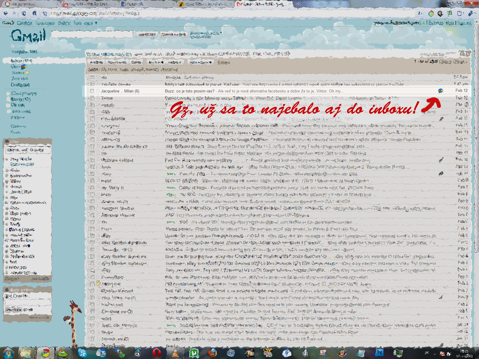Open Firefox from the taskbar
The height and width of the screenshot is (359, 479).
213,353
